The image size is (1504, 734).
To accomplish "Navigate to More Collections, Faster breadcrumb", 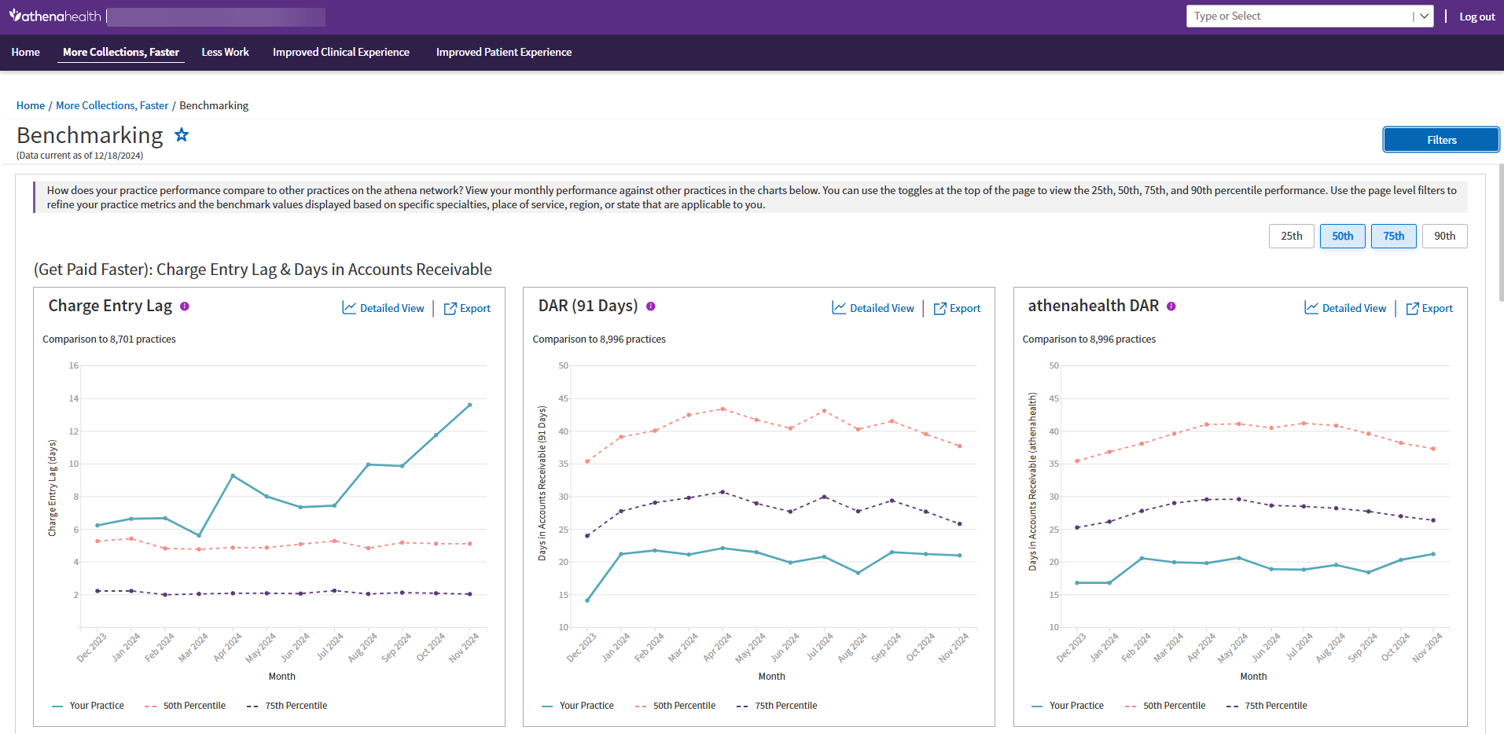I will (112, 105).
